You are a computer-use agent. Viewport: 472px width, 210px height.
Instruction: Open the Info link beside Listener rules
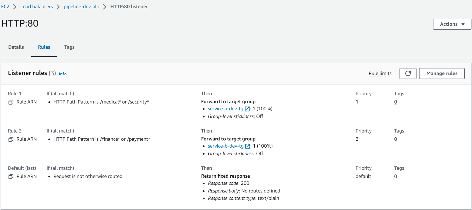coord(63,74)
